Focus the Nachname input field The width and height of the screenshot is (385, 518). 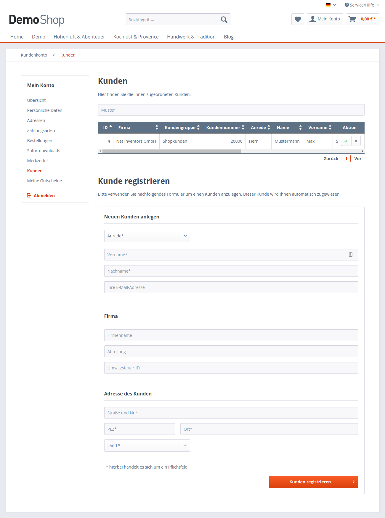tap(231, 271)
